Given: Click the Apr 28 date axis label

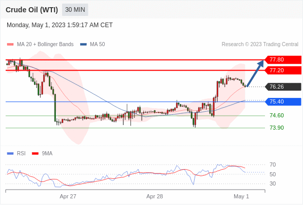Looking at the screenshot, I should coord(155,196).
